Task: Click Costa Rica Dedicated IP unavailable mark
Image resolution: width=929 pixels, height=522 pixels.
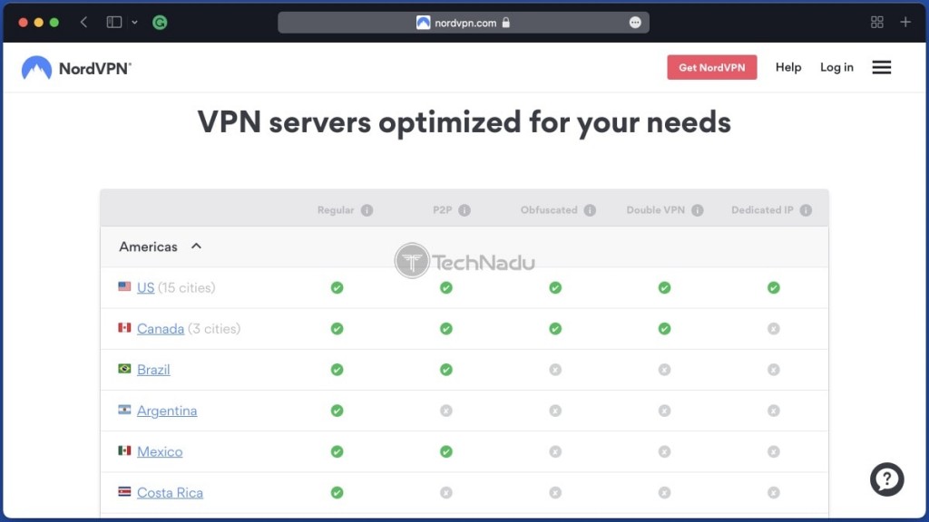Action: 774,492
